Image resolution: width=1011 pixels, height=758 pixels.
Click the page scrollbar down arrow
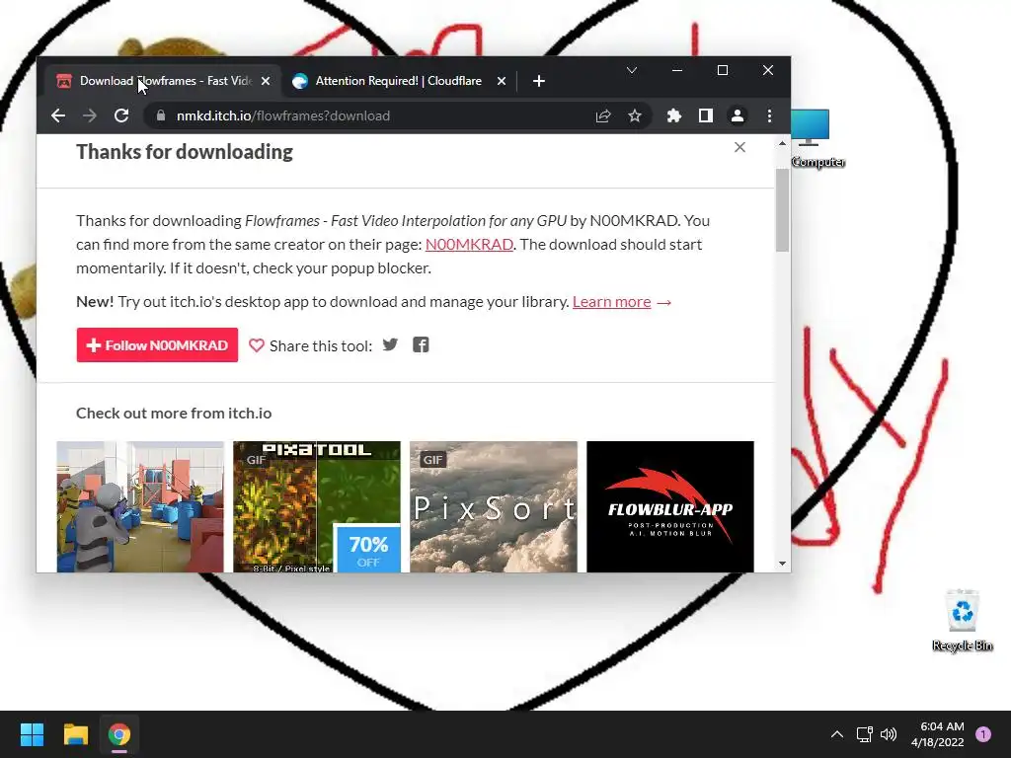[x=782, y=564]
